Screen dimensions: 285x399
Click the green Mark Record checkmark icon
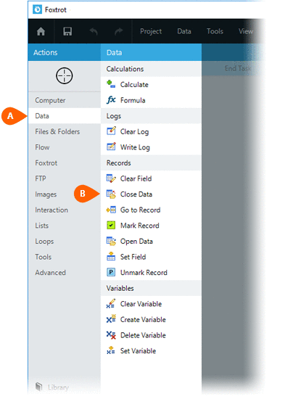point(111,226)
